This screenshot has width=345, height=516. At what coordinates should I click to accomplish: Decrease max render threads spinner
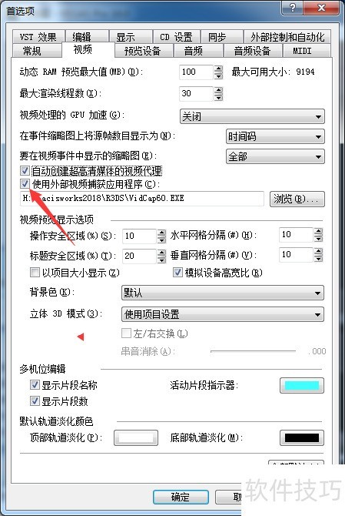click(x=218, y=97)
